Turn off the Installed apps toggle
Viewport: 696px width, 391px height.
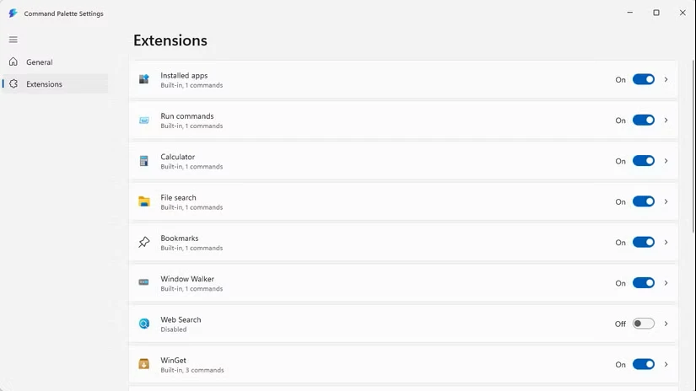click(x=643, y=80)
